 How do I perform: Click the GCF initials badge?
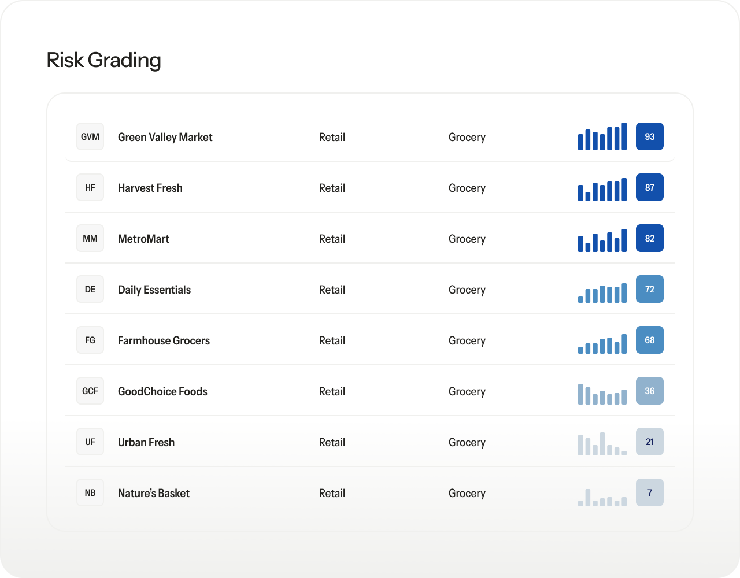click(90, 391)
